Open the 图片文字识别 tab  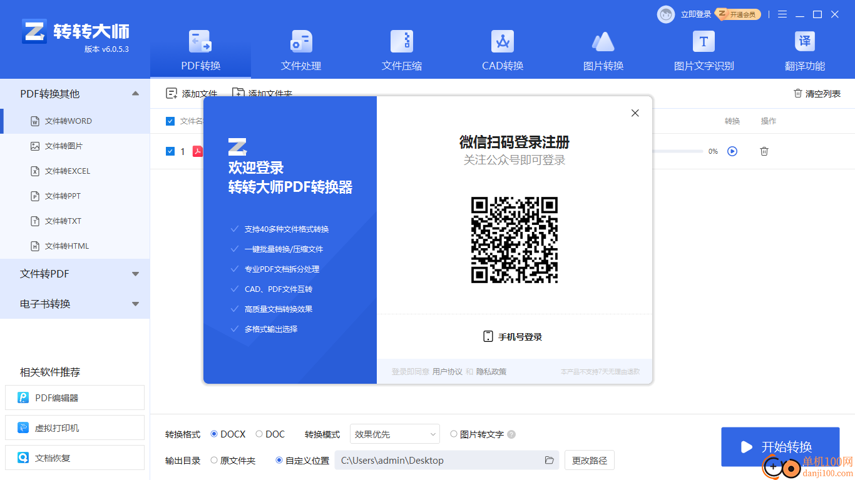click(704, 51)
